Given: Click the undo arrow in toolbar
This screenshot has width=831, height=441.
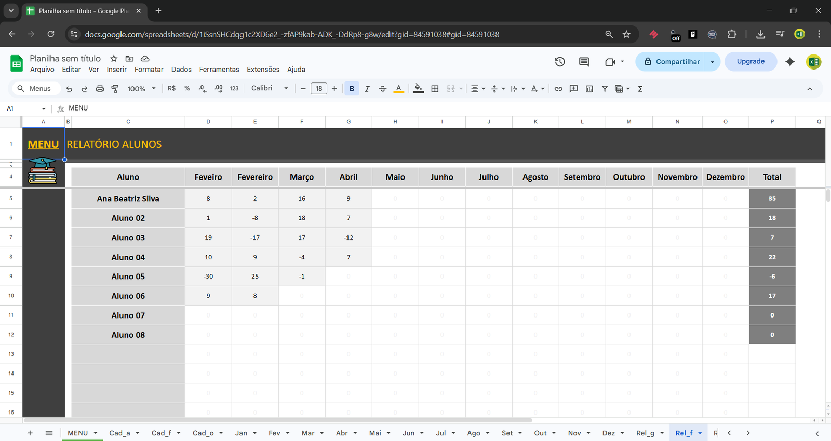Looking at the screenshot, I should click(69, 89).
